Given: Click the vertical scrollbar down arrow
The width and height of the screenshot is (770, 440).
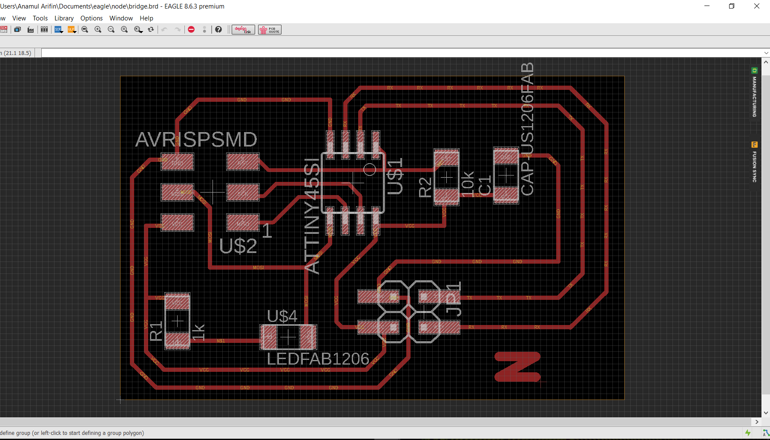Looking at the screenshot, I should pyautogui.click(x=766, y=413).
